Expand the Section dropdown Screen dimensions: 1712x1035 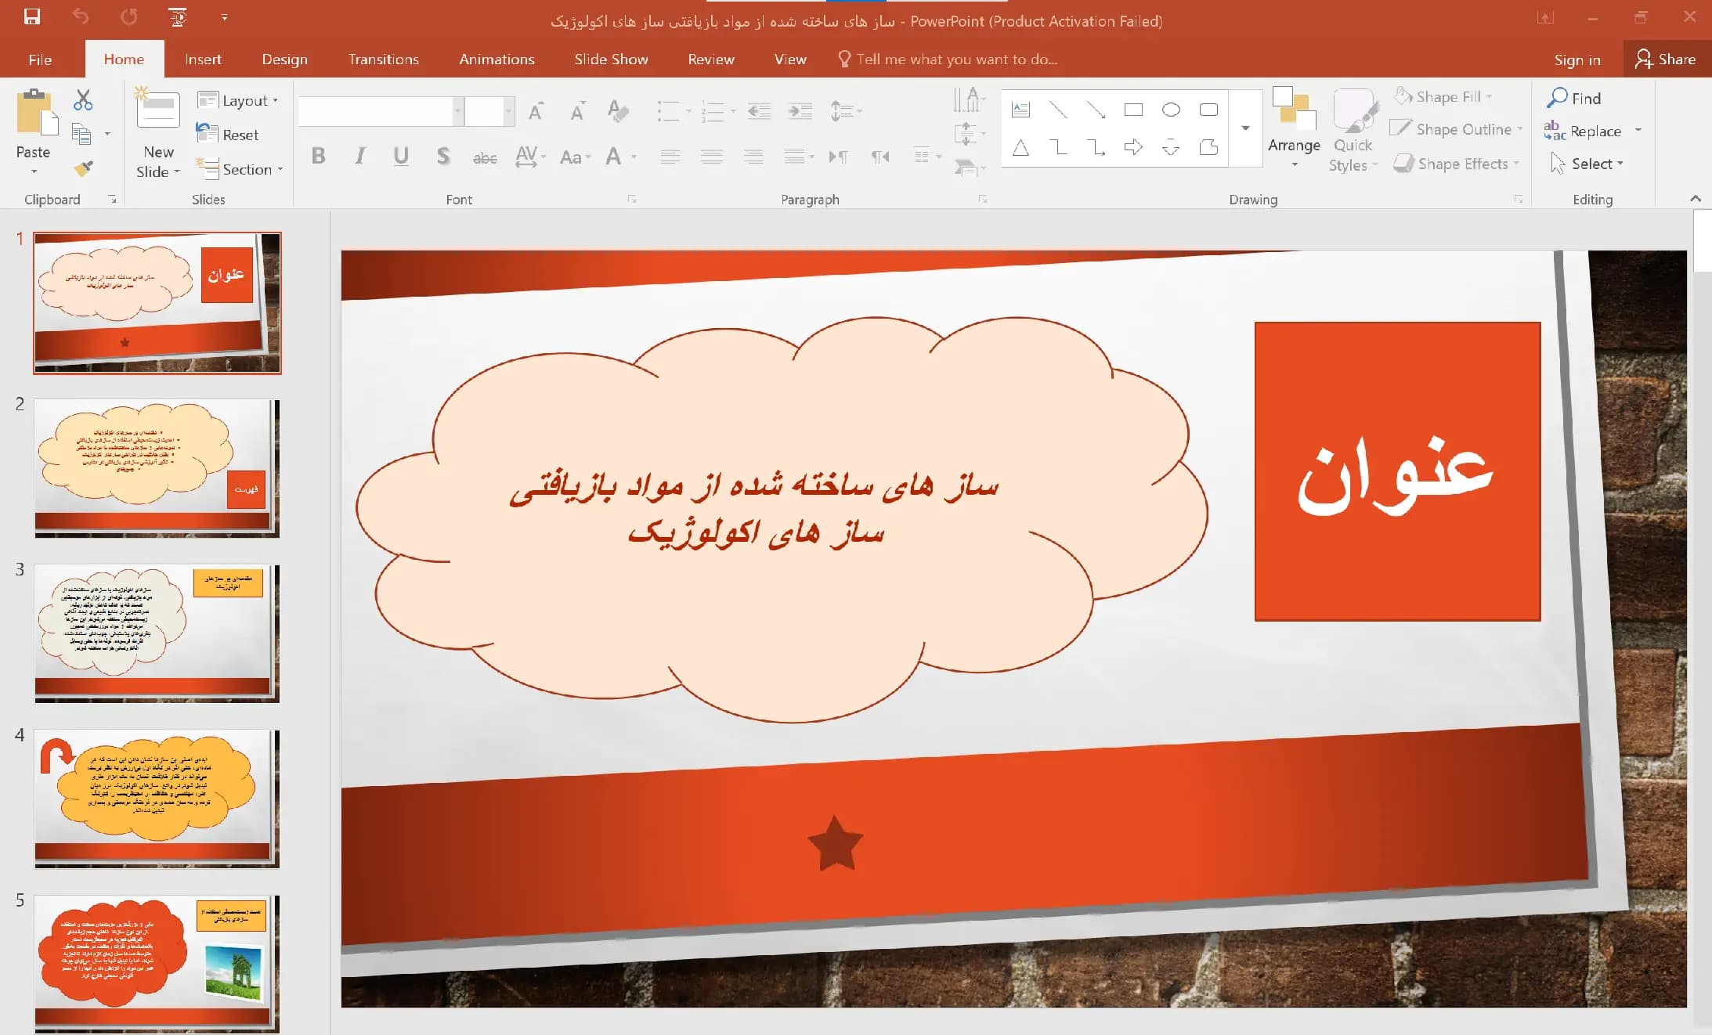click(240, 169)
